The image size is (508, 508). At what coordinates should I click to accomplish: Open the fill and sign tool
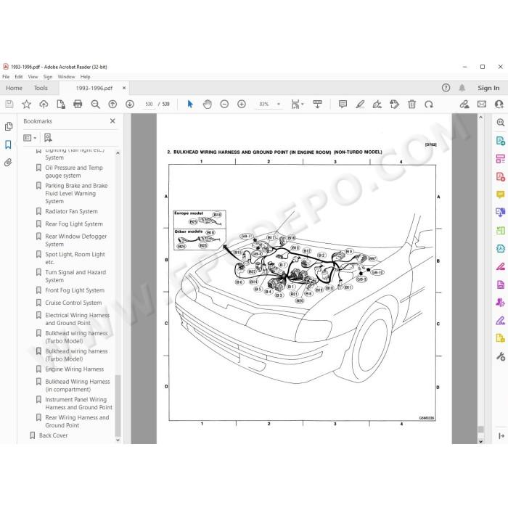coord(377,104)
